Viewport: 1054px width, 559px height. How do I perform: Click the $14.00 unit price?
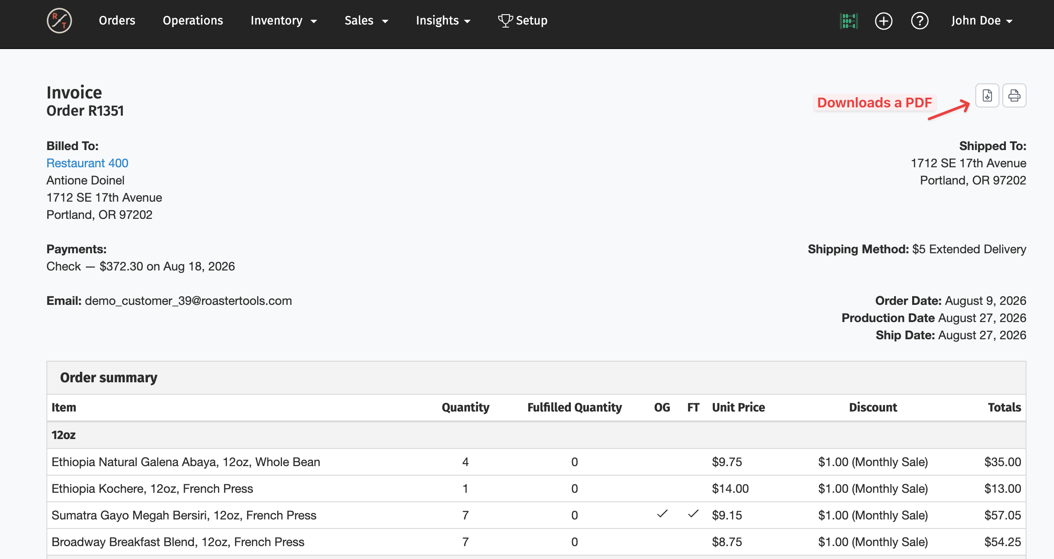pos(730,489)
